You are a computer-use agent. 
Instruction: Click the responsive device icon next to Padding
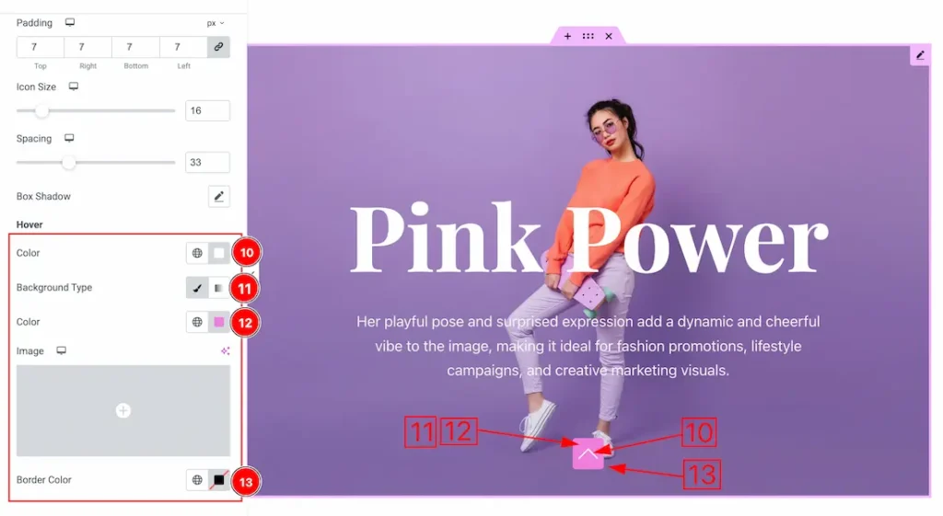(x=70, y=23)
